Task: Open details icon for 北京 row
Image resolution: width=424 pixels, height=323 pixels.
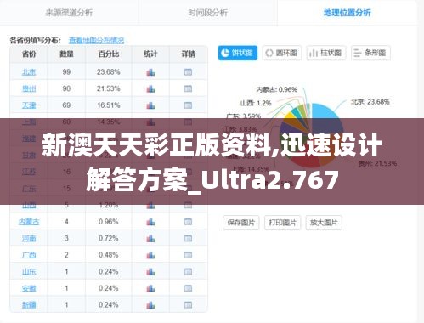Action: pyautogui.click(x=188, y=72)
